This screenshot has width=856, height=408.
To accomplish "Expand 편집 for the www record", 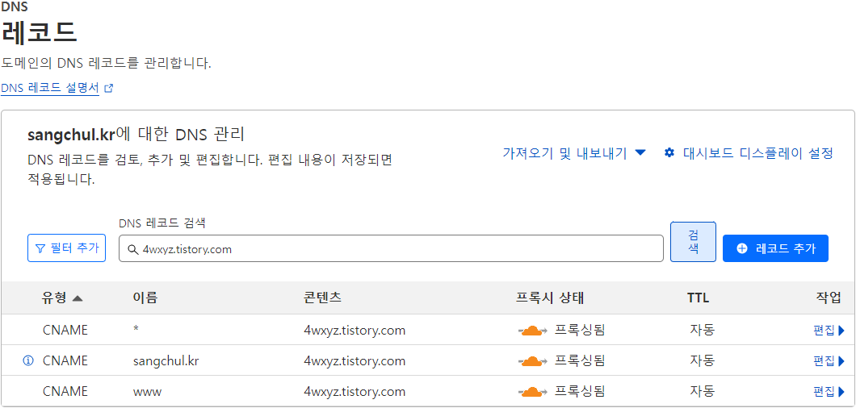I will (x=829, y=391).
